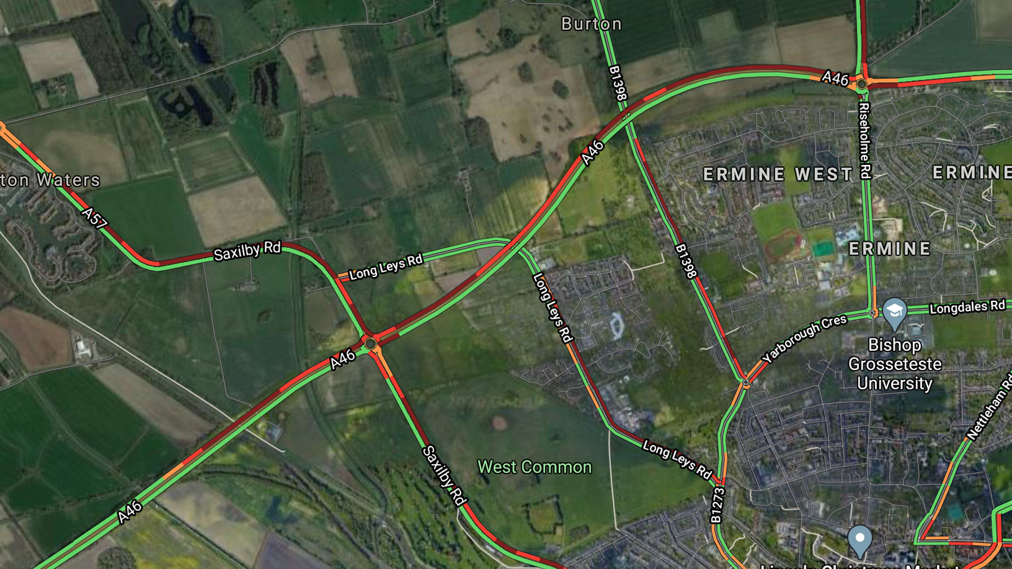Click the B1398 and Yarborough Cres junction roundabout
1012x569 pixels.
pyautogui.click(x=745, y=384)
